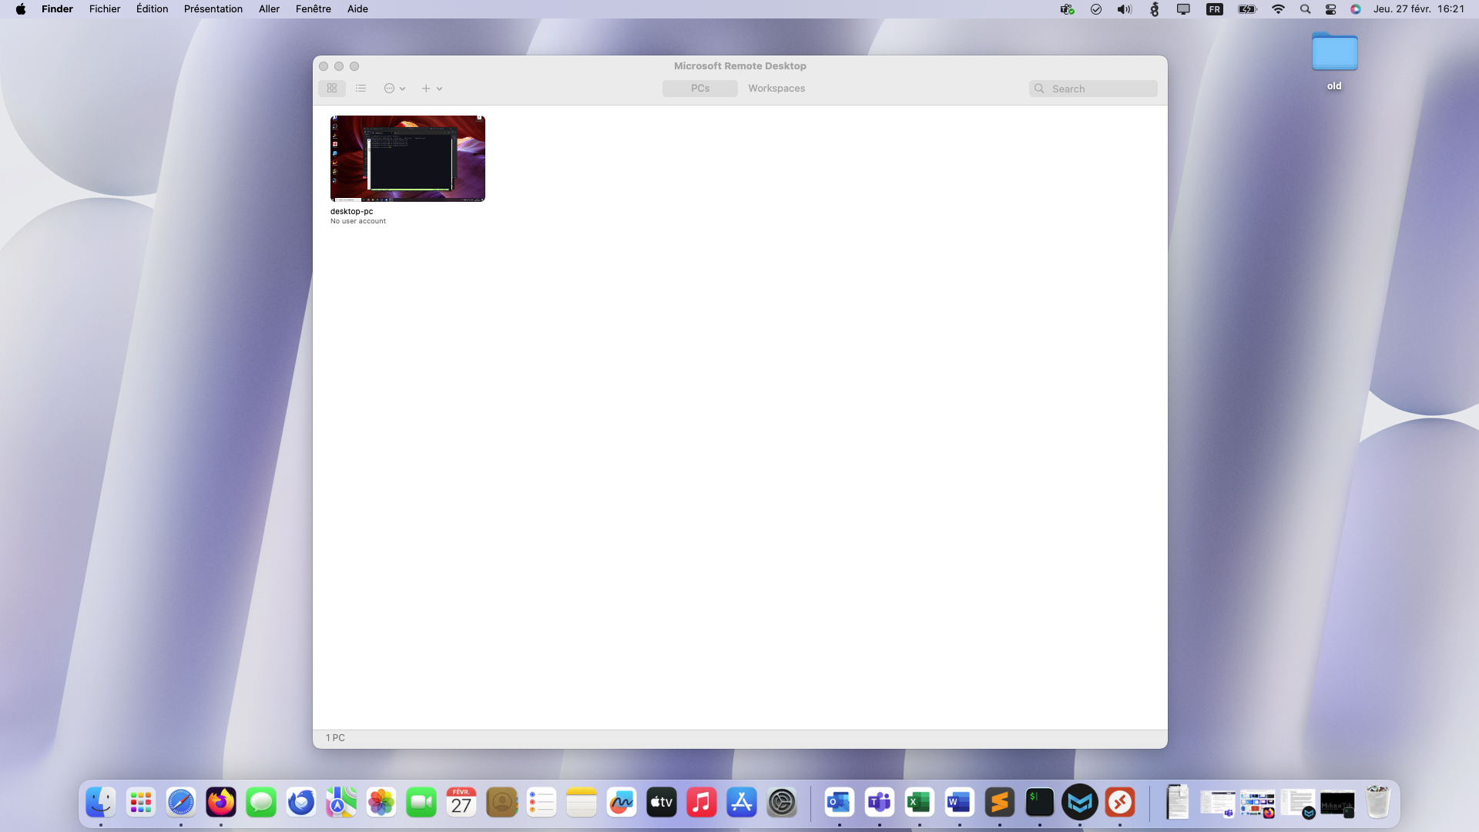
Task: Expand the chevron next to the plus button
Action: point(440,88)
